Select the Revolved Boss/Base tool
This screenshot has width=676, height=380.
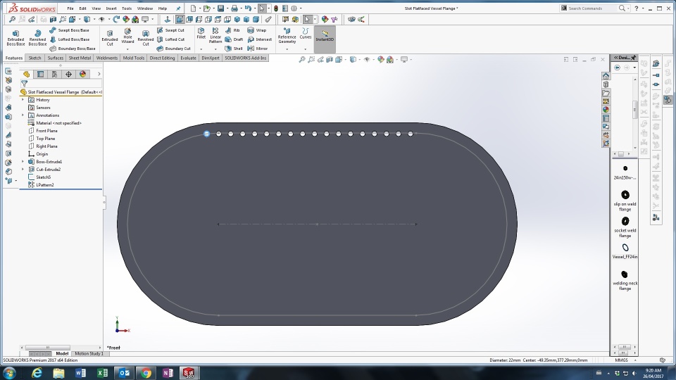pos(37,38)
